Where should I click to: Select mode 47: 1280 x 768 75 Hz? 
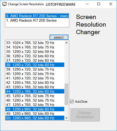click(35, 105)
